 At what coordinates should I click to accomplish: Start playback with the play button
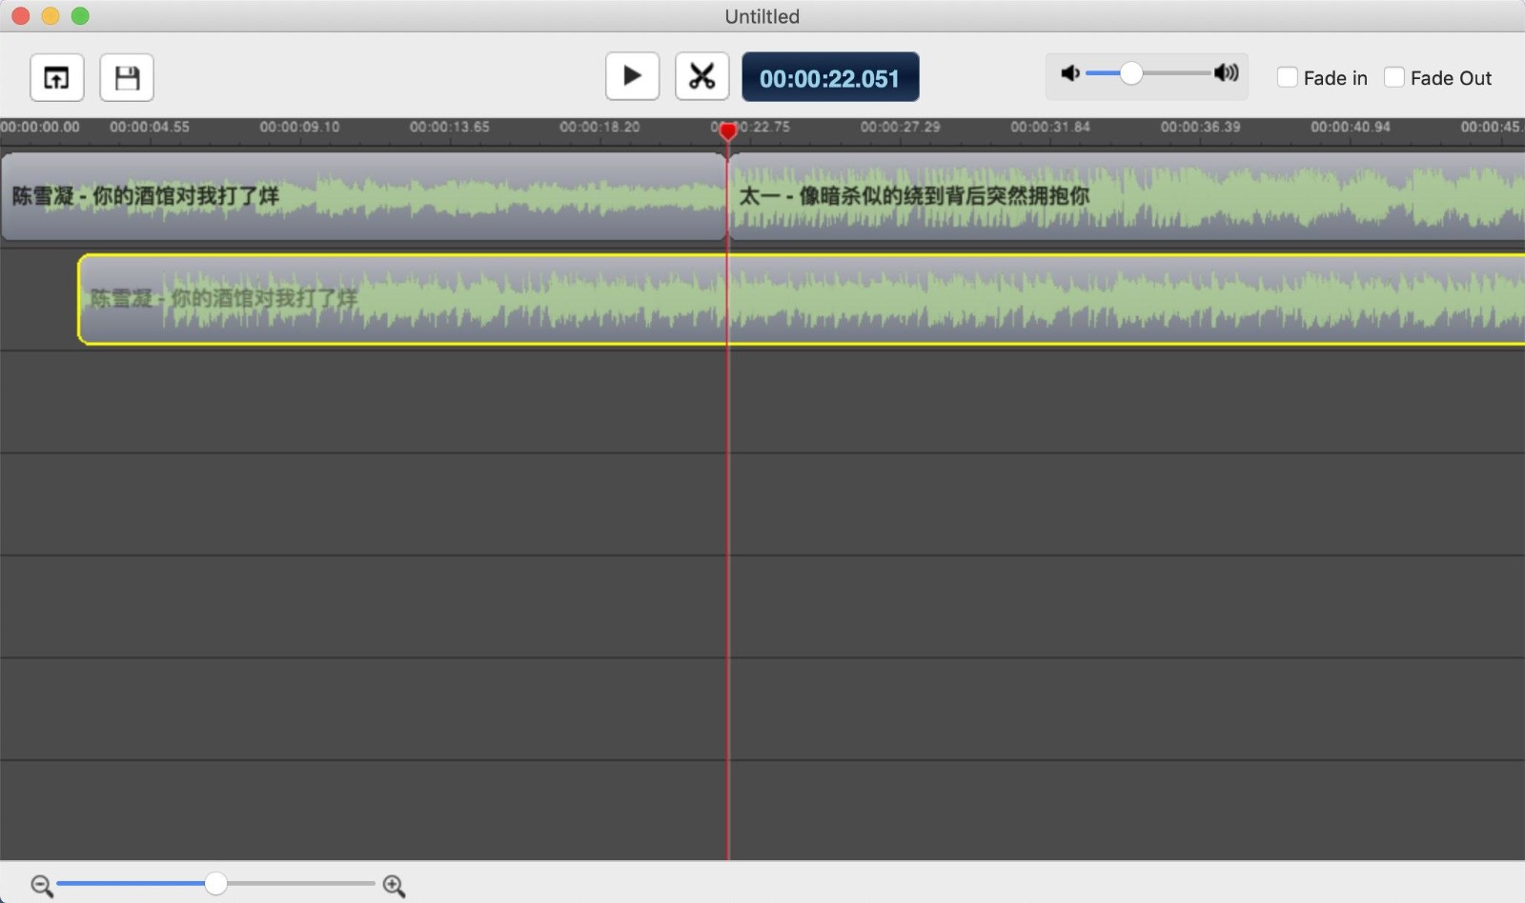pyautogui.click(x=632, y=76)
